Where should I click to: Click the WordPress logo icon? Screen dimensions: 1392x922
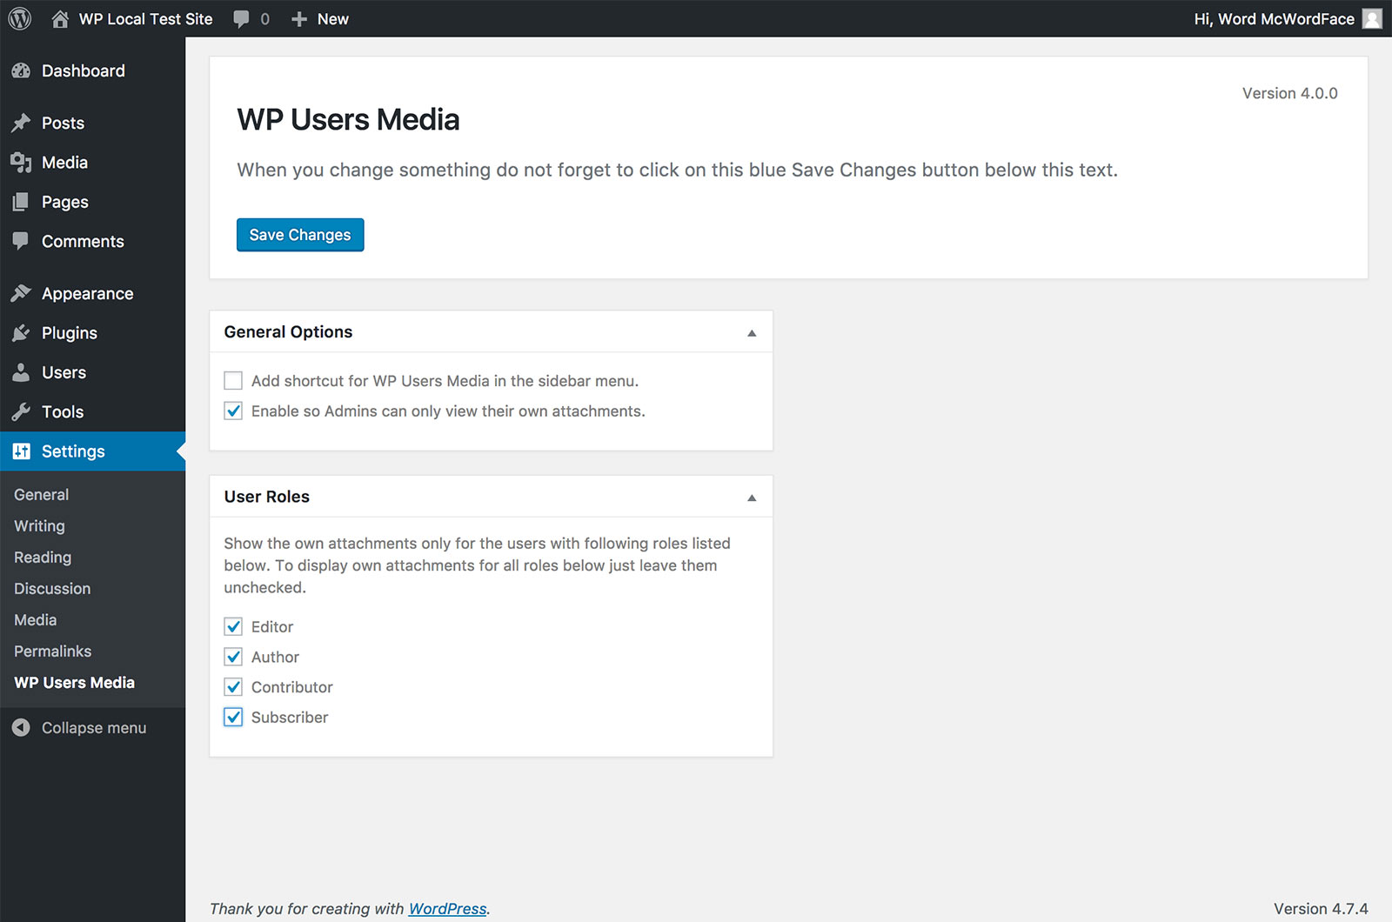point(19,18)
